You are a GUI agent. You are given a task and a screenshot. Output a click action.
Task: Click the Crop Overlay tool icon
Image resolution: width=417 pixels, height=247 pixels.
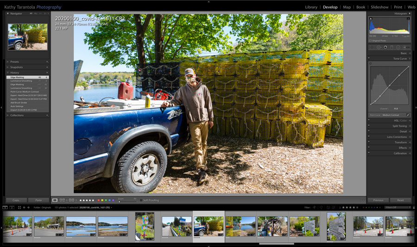click(372, 47)
